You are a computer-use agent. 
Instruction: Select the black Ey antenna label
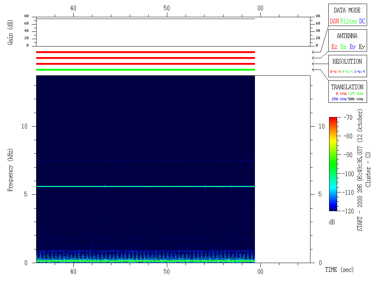[x=362, y=47]
